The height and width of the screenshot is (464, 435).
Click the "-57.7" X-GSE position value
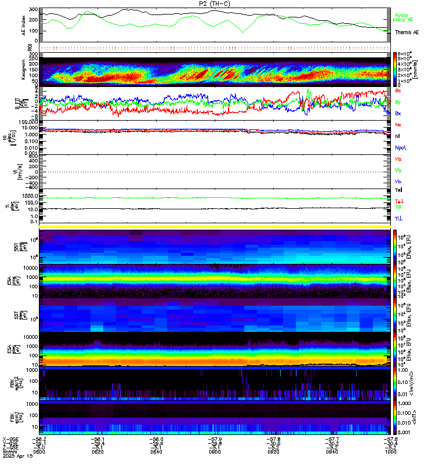332,440
